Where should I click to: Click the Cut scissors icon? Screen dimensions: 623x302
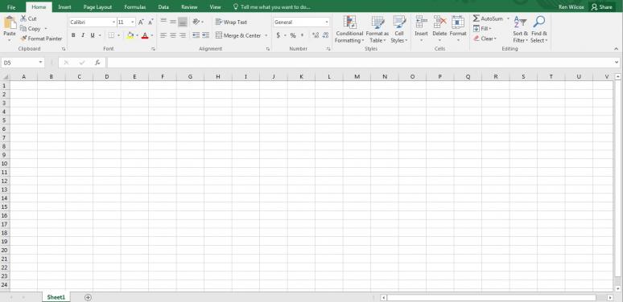click(23, 18)
